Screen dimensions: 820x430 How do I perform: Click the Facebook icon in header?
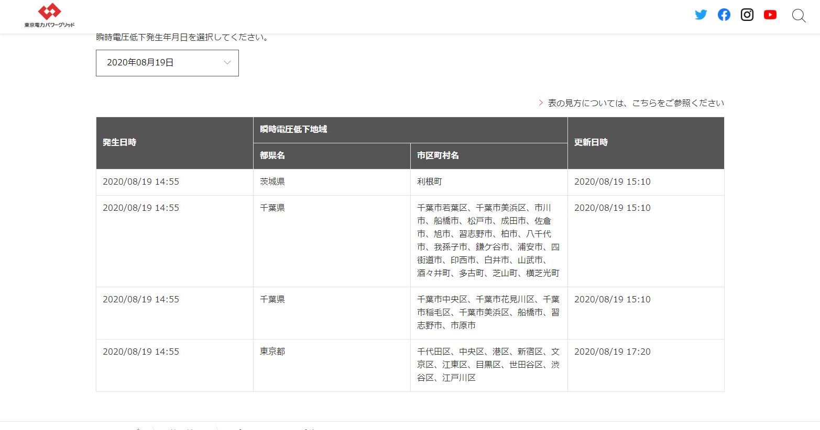point(724,15)
